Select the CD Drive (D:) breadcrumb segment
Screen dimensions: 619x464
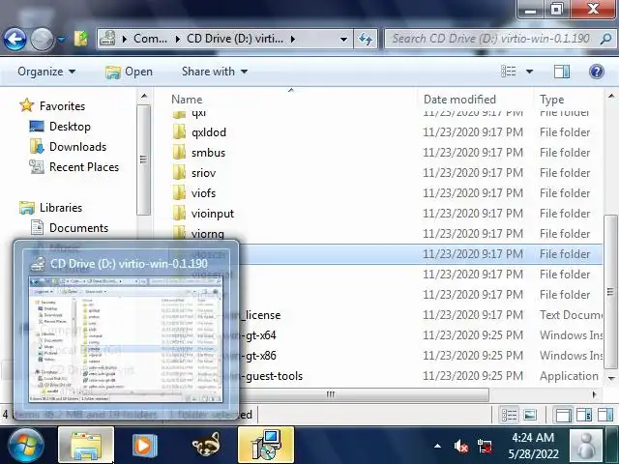coord(235,39)
